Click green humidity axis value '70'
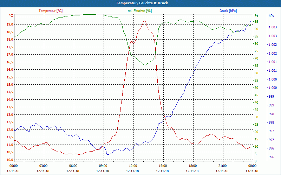This screenshot has height=175, width=281. click(x=256, y=58)
